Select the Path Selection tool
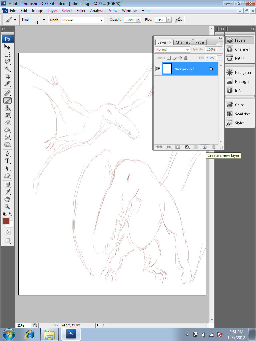This screenshot has height=341, width=256. [7, 168]
